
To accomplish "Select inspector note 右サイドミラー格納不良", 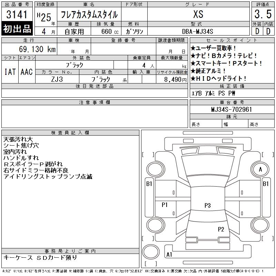I will click(x=36, y=170).
